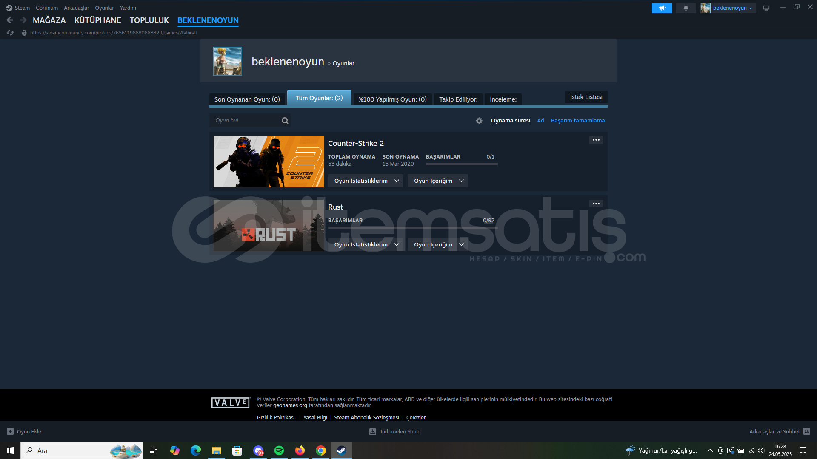The width and height of the screenshot is (817, 459).
Task: Click the Steam taskbar icon
Action: click(342, 450)
